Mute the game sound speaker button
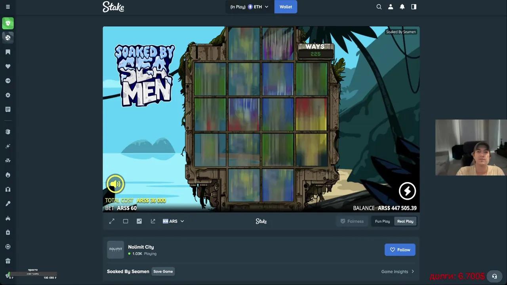 pos(115,184)
